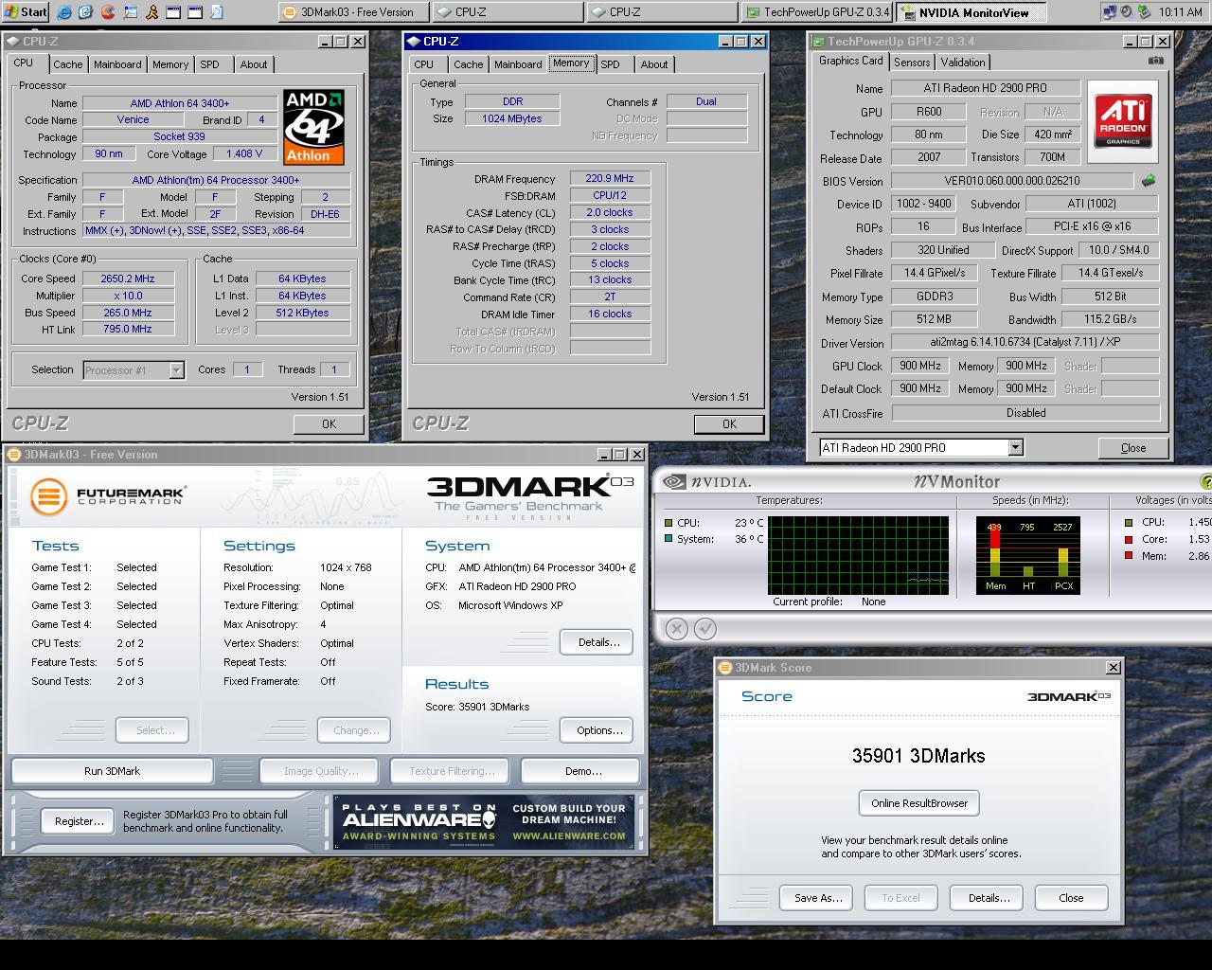Click OK in the Memory CPU-Z window

(729, 423)
